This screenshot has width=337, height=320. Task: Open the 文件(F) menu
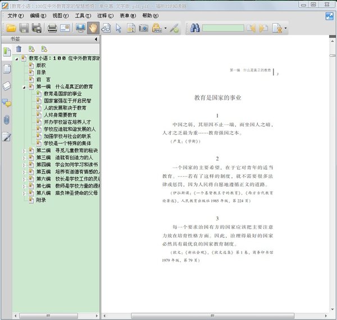coord(16,16)
